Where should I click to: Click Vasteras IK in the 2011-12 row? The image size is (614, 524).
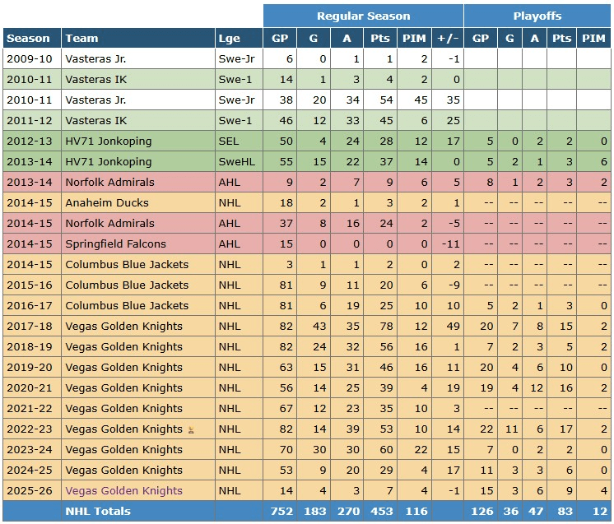click(96, 121)
